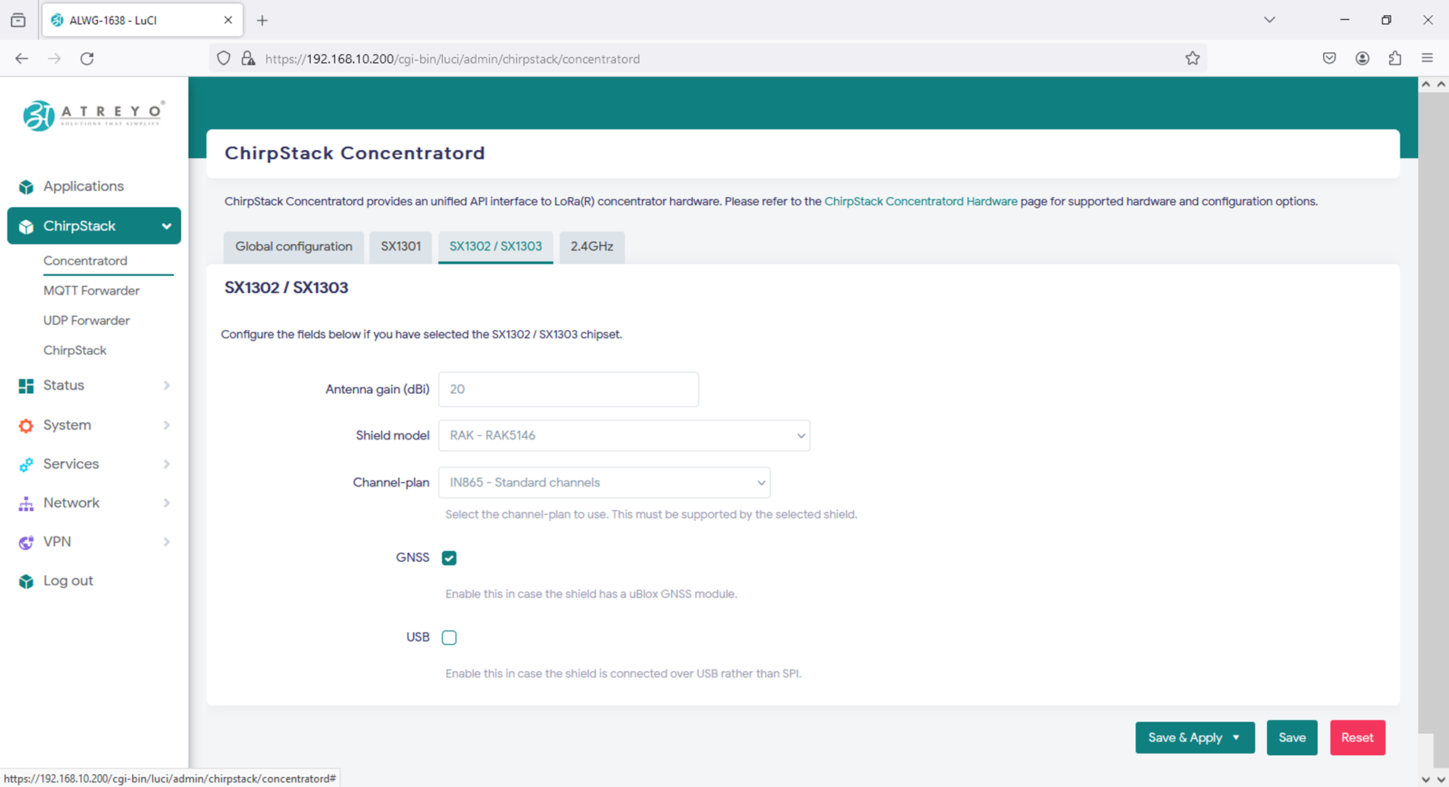Click the red Reset button

(x=1357, y=738)
